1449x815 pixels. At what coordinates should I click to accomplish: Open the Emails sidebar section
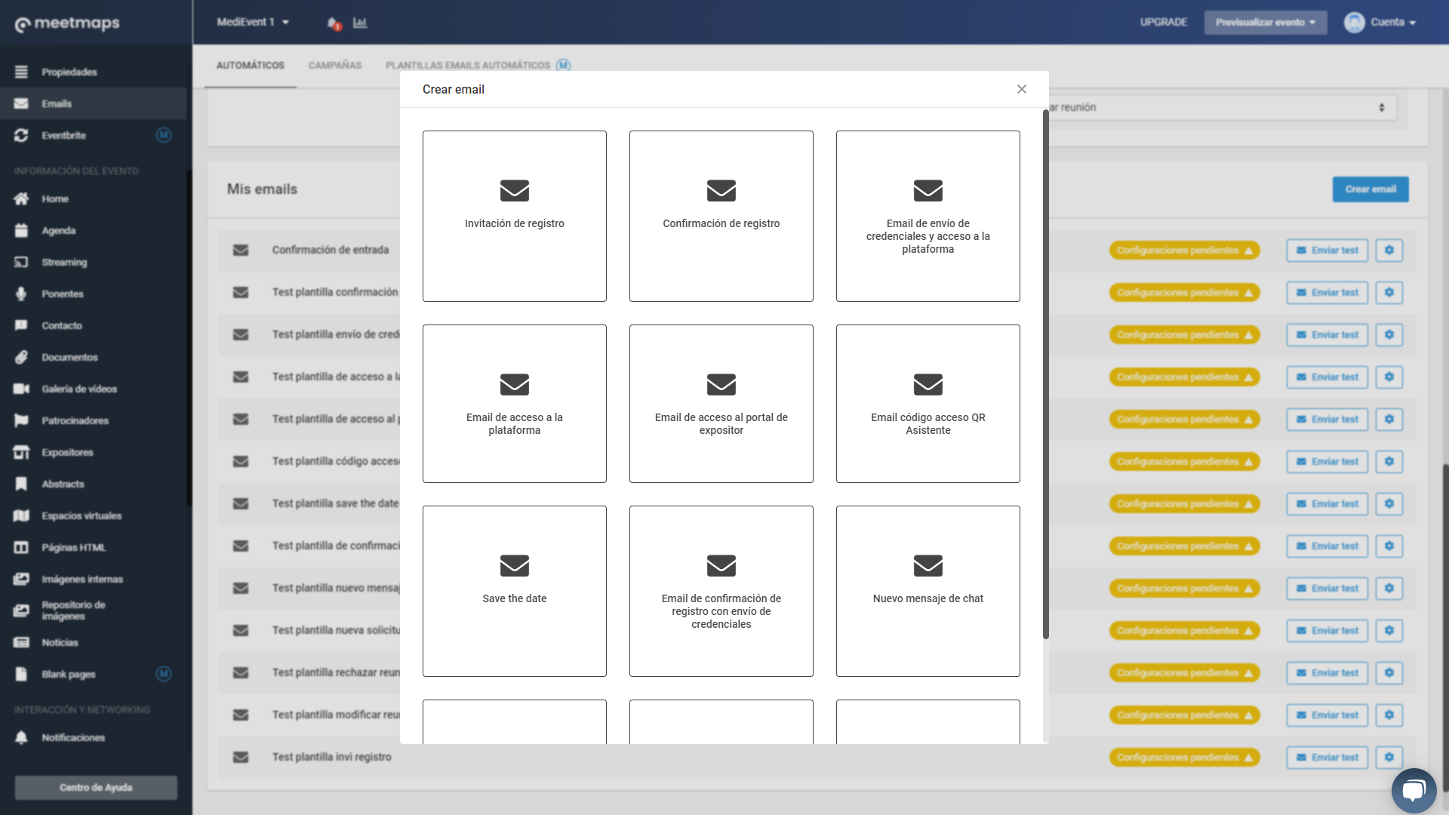[94, 103]
